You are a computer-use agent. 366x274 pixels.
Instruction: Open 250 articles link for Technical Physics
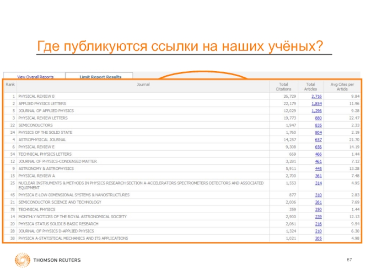pos(318,210)
